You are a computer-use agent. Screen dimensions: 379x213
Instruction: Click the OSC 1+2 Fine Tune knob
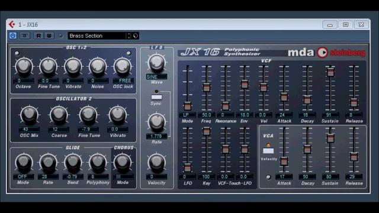(49, 66)
